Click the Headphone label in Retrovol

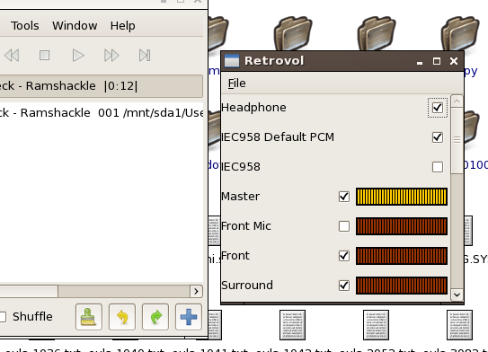tap(253, 108)
